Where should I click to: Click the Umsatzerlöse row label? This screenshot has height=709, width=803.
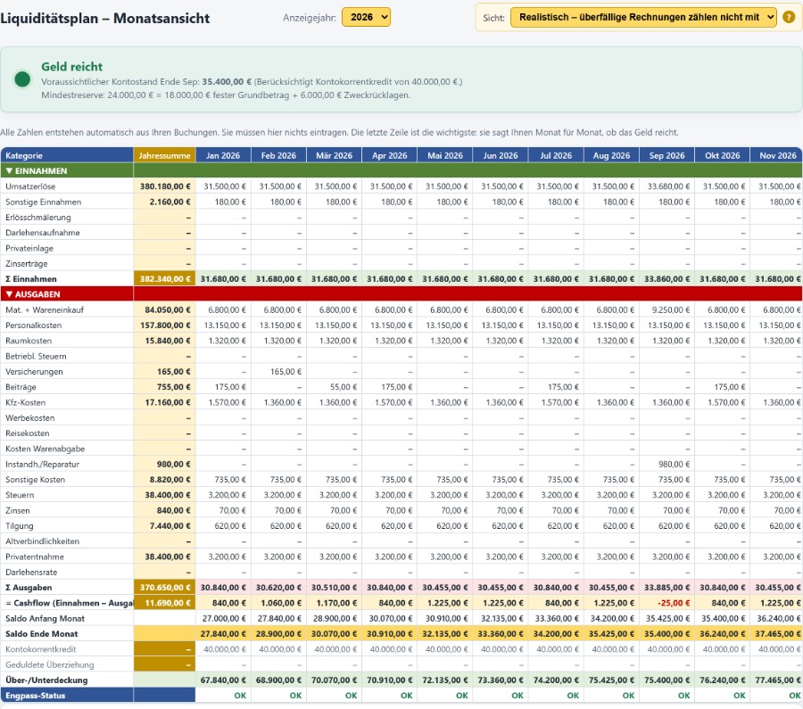pos(30,186)
